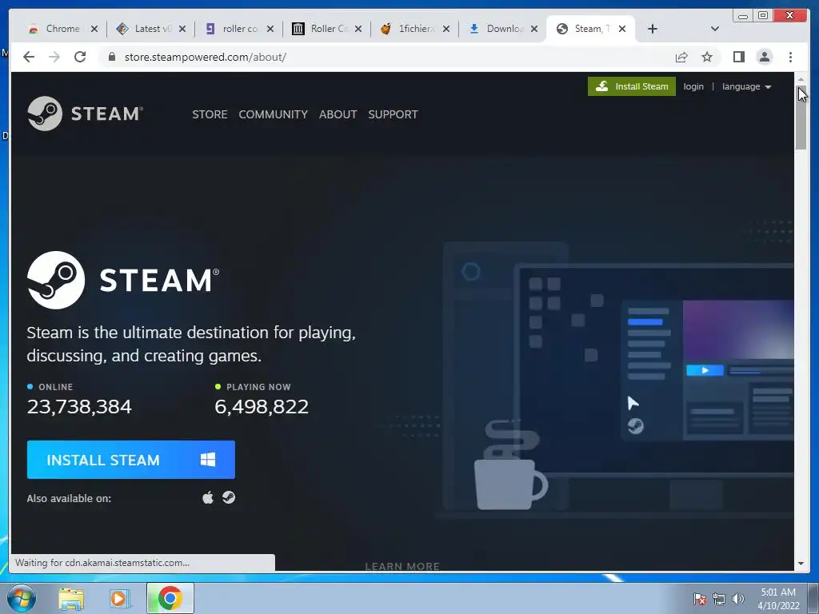Click the Steam logo in header
This screenshot has width=819, height=614.
coord(85,114)
